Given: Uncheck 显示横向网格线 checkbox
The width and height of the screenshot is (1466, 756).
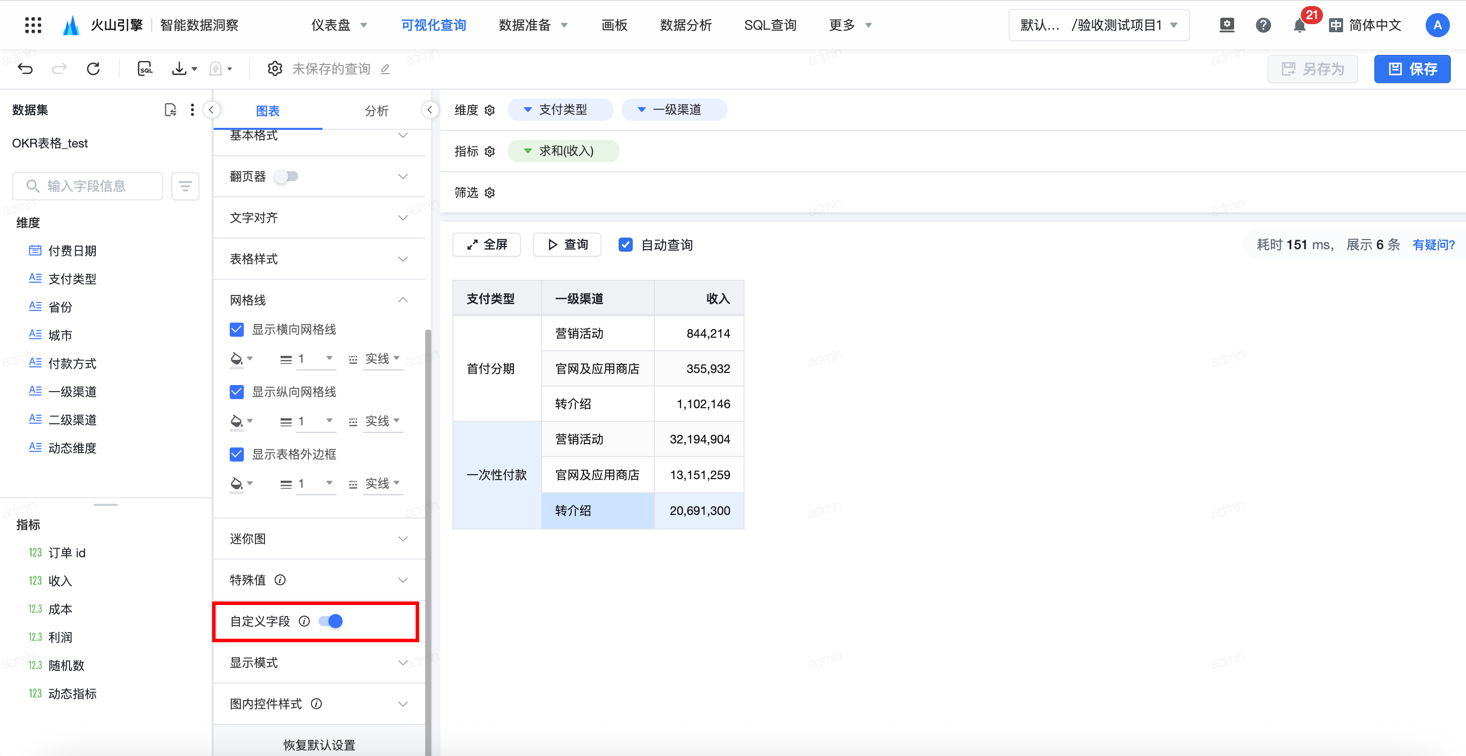Looking at the screenshot, I should pos(237,330).
